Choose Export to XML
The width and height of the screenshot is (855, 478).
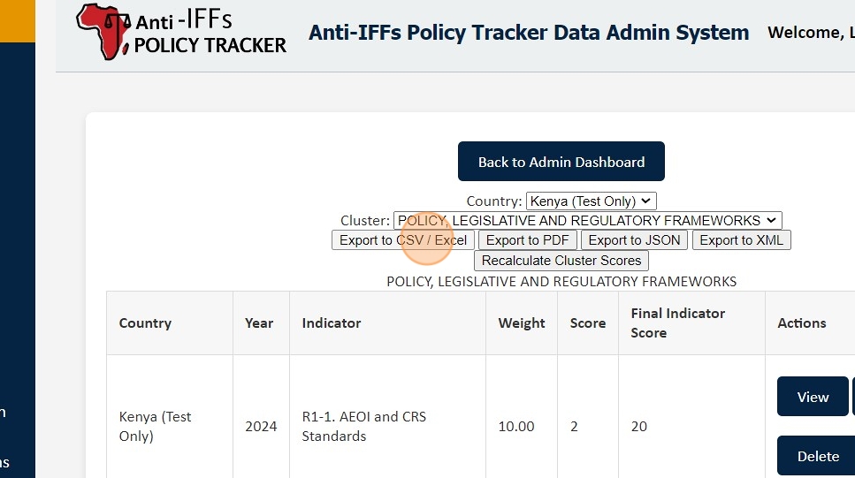point(741,240)
